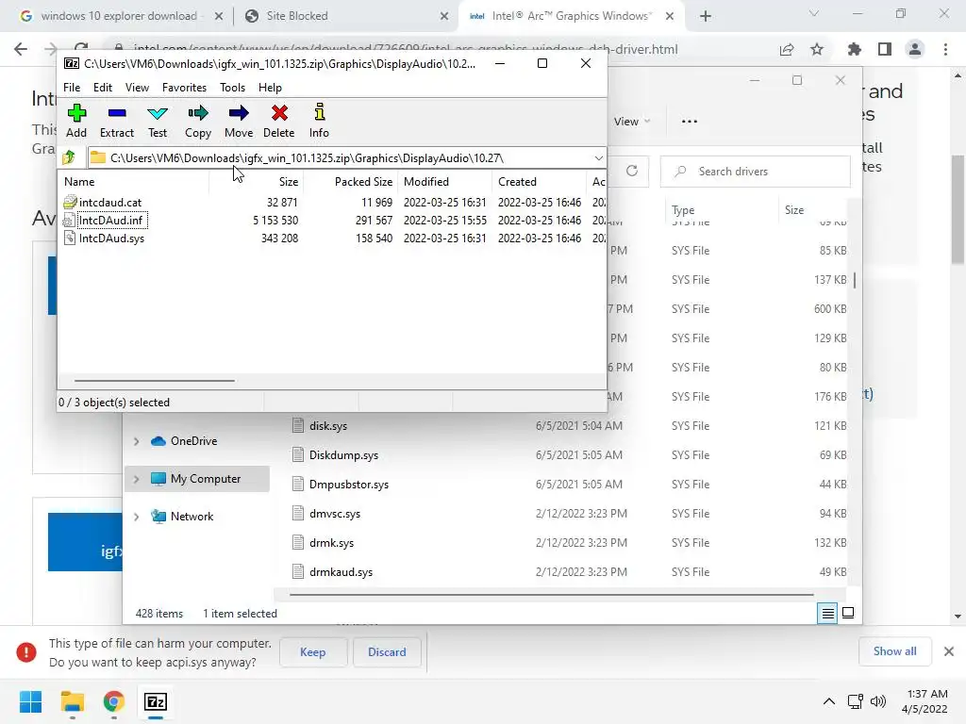Click the browser page vertical scrollbar
The image size is (966, 724).
[958, 209]
